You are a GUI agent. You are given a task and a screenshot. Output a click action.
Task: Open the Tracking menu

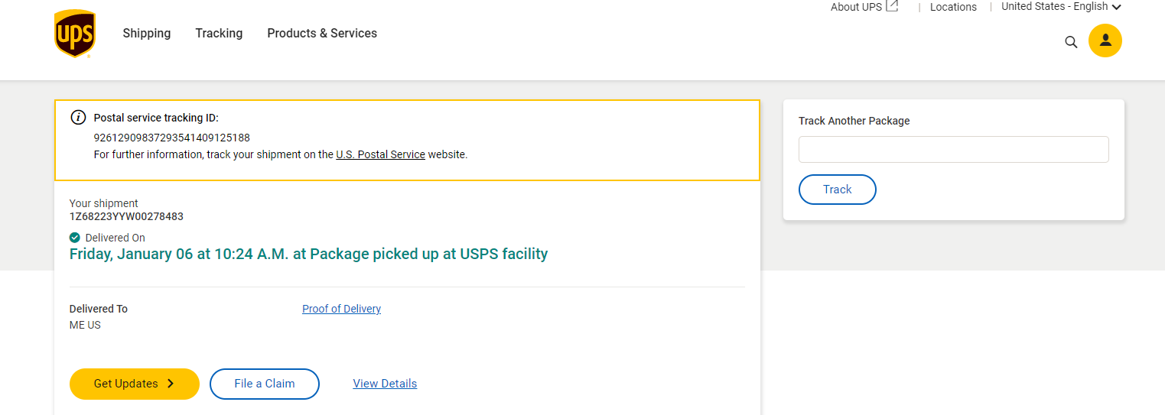[x=219, y=34]
